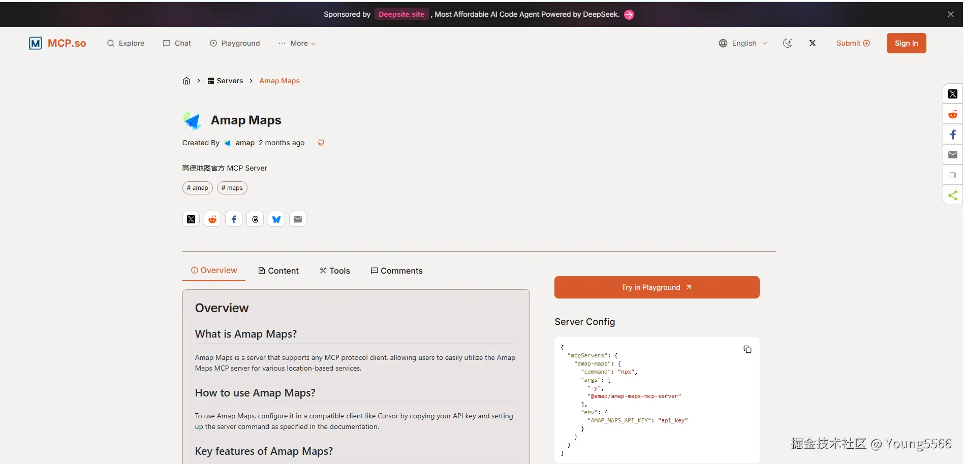Select the # amap tag
The image size is (964, 464).
tap(198, 188)
